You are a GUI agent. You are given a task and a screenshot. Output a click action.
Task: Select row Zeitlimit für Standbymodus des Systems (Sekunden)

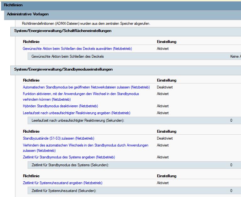(x=134, y=165)
